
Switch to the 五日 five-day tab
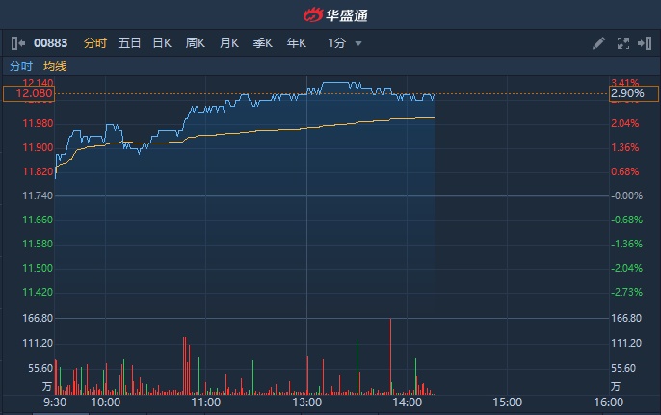(129, 43)
